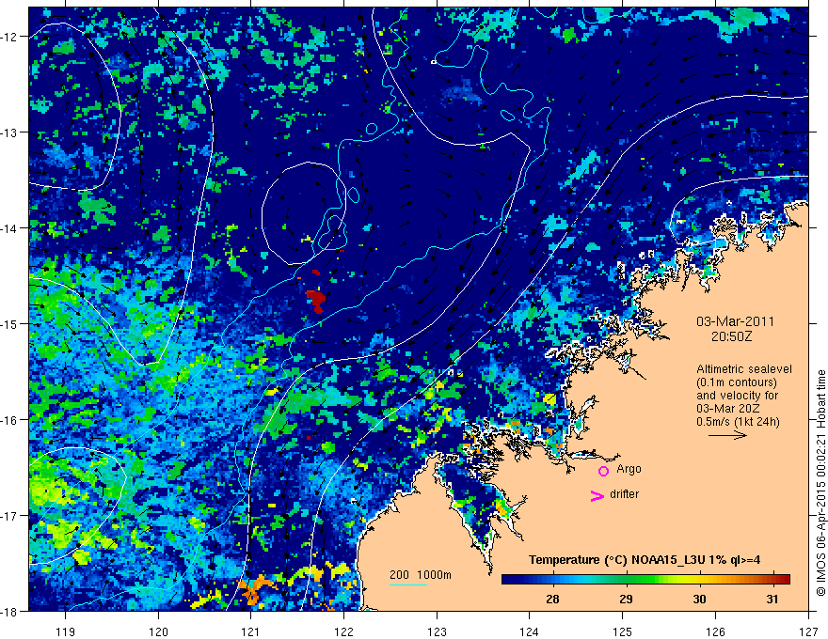The height and width of the screenshot is (639, 828).
Task: Click the dark red hot patch near 14.8S
Action: tap(316, 301)
